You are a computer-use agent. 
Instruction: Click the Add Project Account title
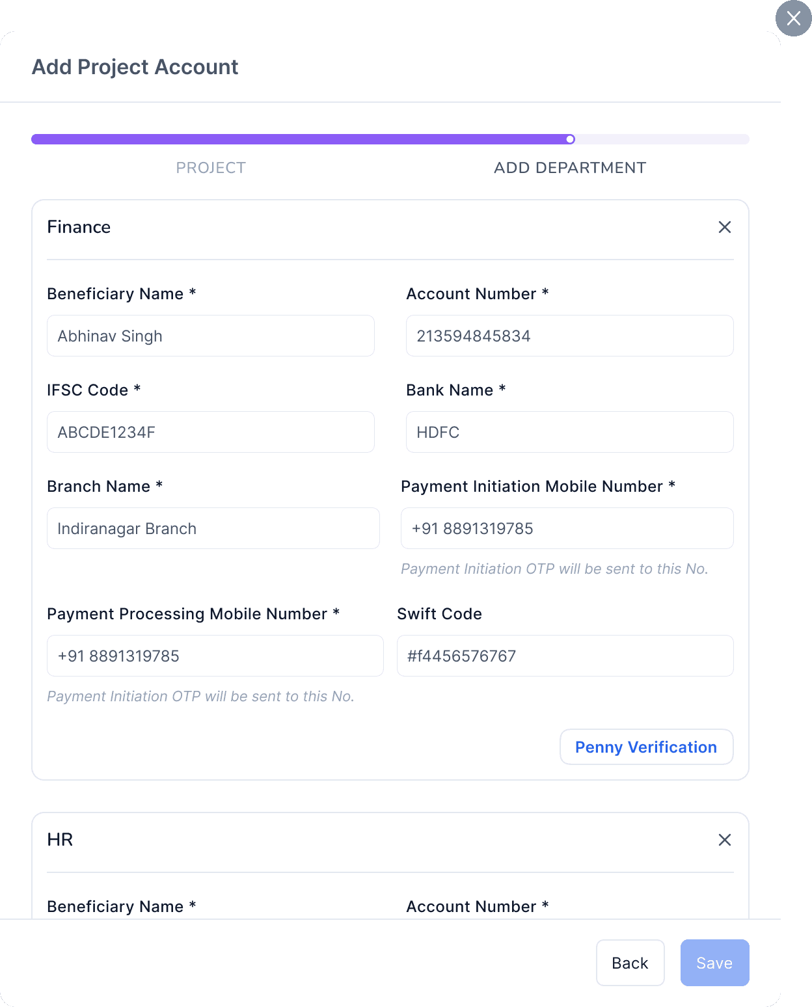pyautogui.click(x=135, y=67)
